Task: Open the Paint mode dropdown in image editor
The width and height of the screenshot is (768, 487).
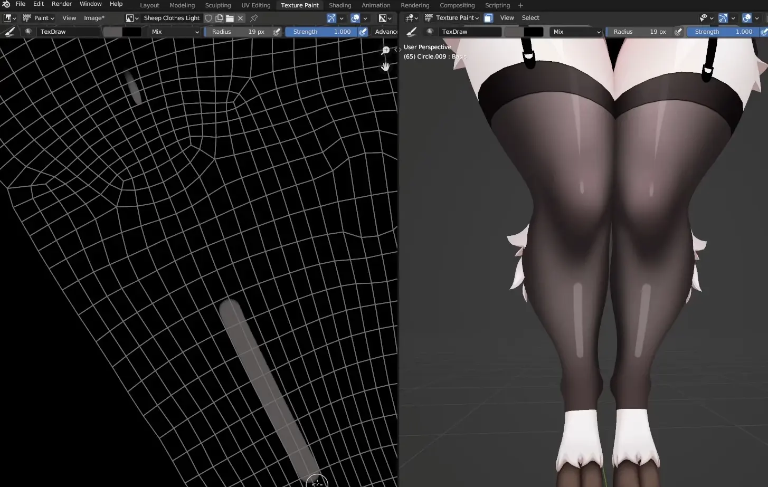Action: (39, 18)
